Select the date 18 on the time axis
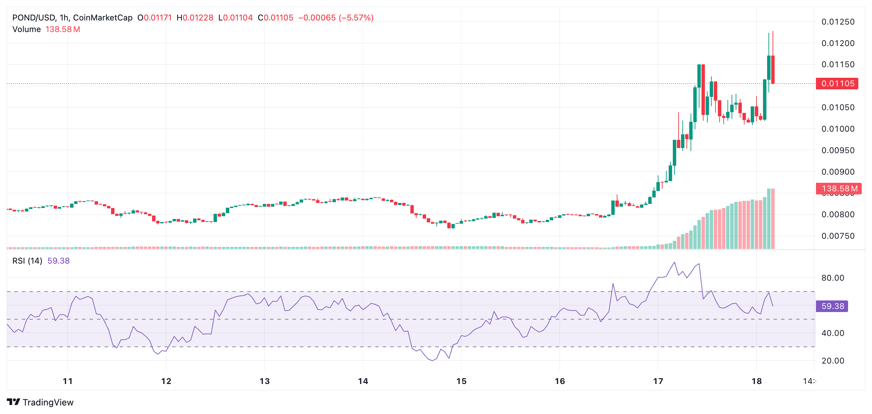The width and height of the screenshot is (872, 414). pos(757,381)
